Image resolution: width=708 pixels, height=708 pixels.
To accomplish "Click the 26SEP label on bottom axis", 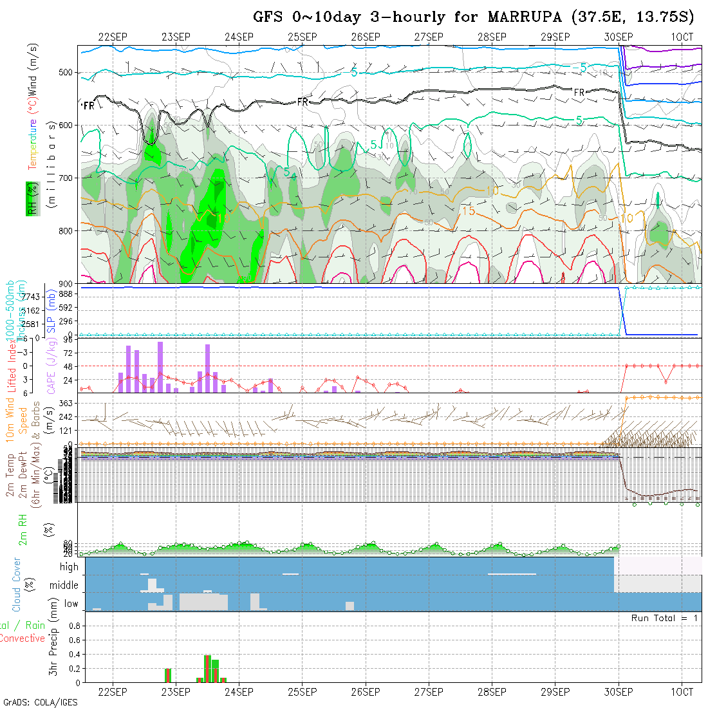I will [x=366, y=692].
